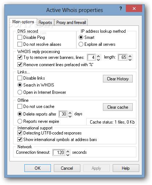
Task: Open the Proxy and firewall tab
Action: [x=71, y=23]
